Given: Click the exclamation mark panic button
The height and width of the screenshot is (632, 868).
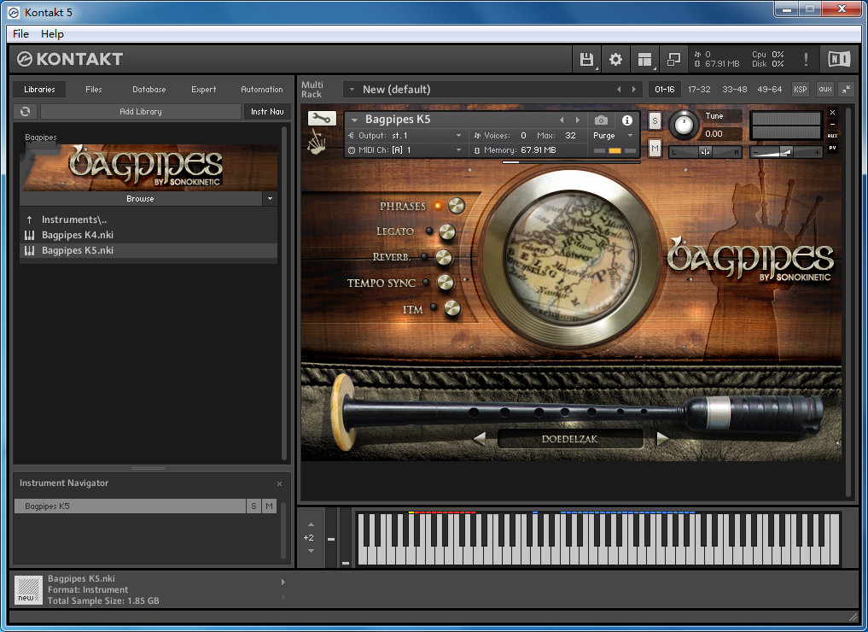Looking at the screenshot, I should (x=806, y=59).
